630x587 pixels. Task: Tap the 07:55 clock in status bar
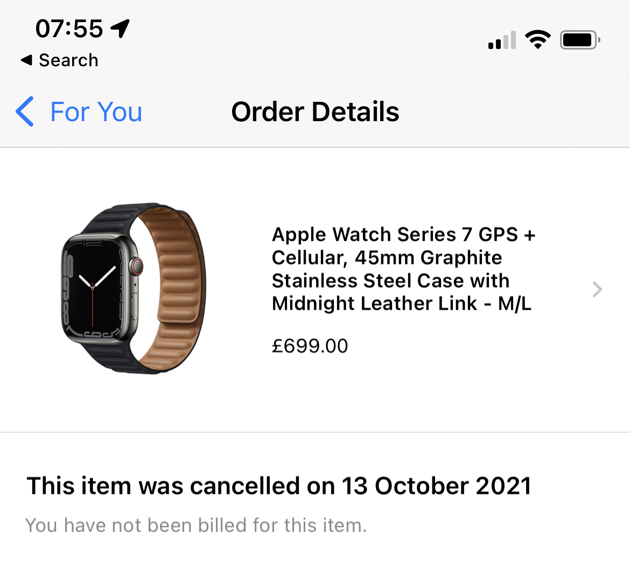[69, 28]
